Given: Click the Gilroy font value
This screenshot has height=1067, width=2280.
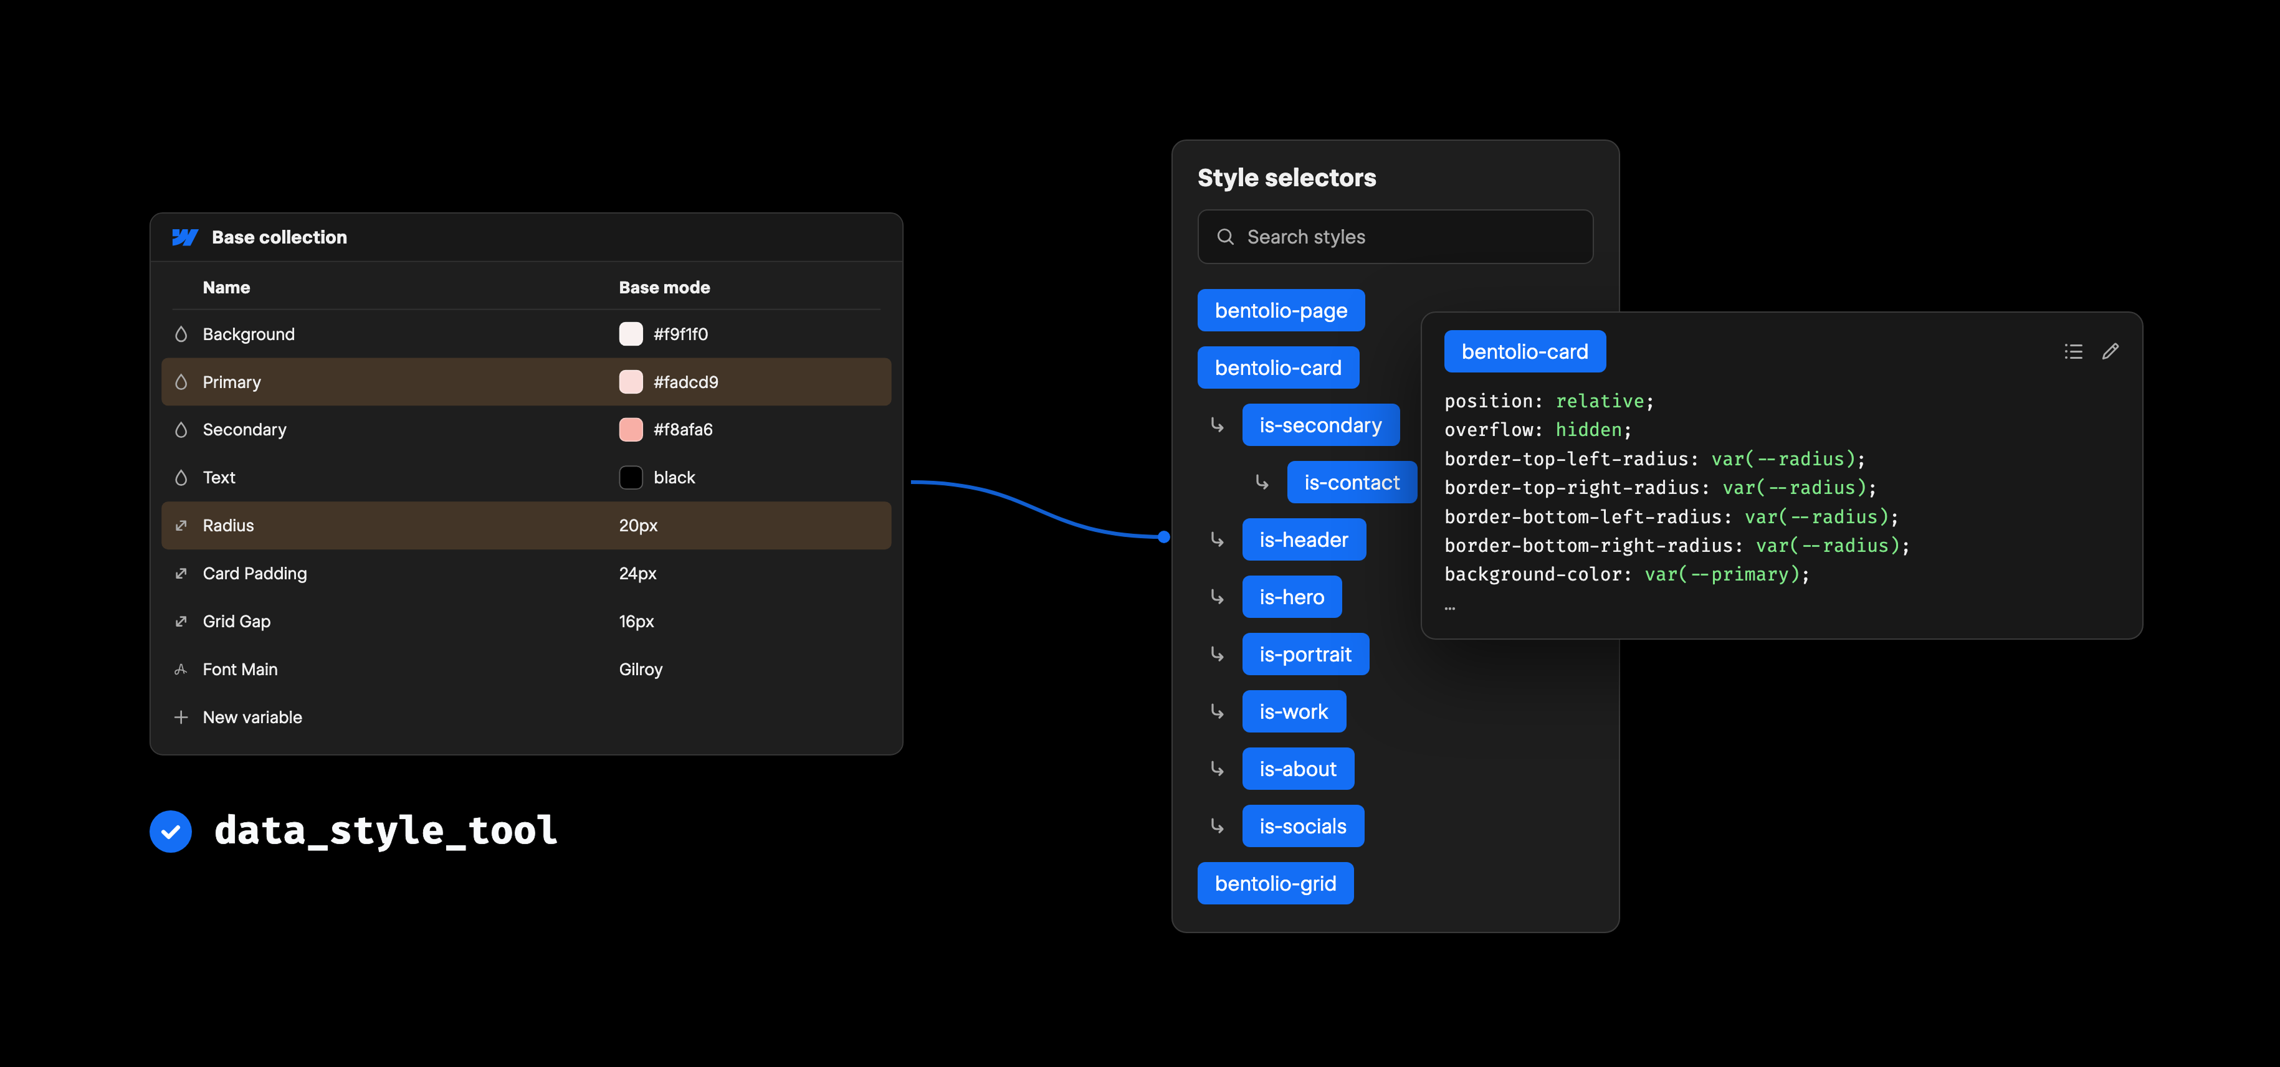Looking at the screenshot, I should [x=641, y=670].
